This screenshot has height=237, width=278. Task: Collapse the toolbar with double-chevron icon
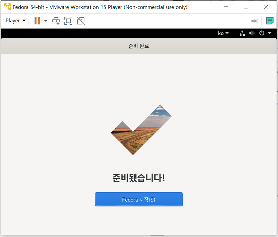tap(254, 21)
